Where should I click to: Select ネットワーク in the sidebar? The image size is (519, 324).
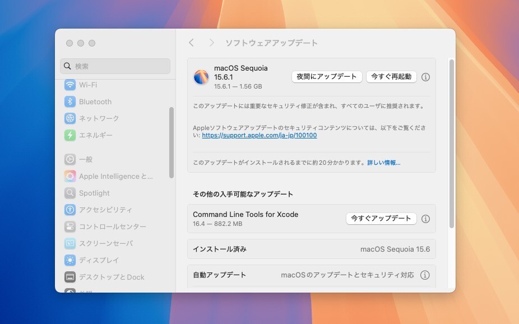99,118
